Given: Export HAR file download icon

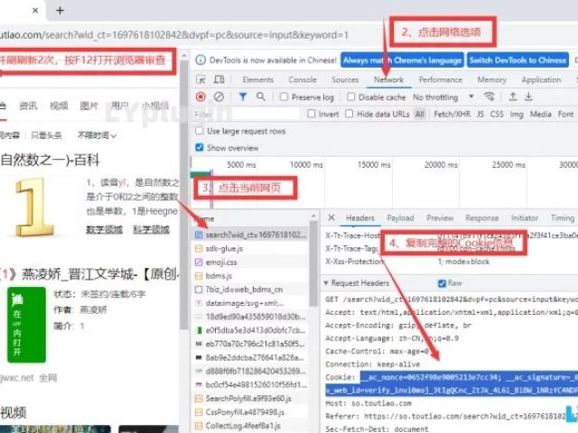Looking at the screenshot, I should click(x=528, y=97).
